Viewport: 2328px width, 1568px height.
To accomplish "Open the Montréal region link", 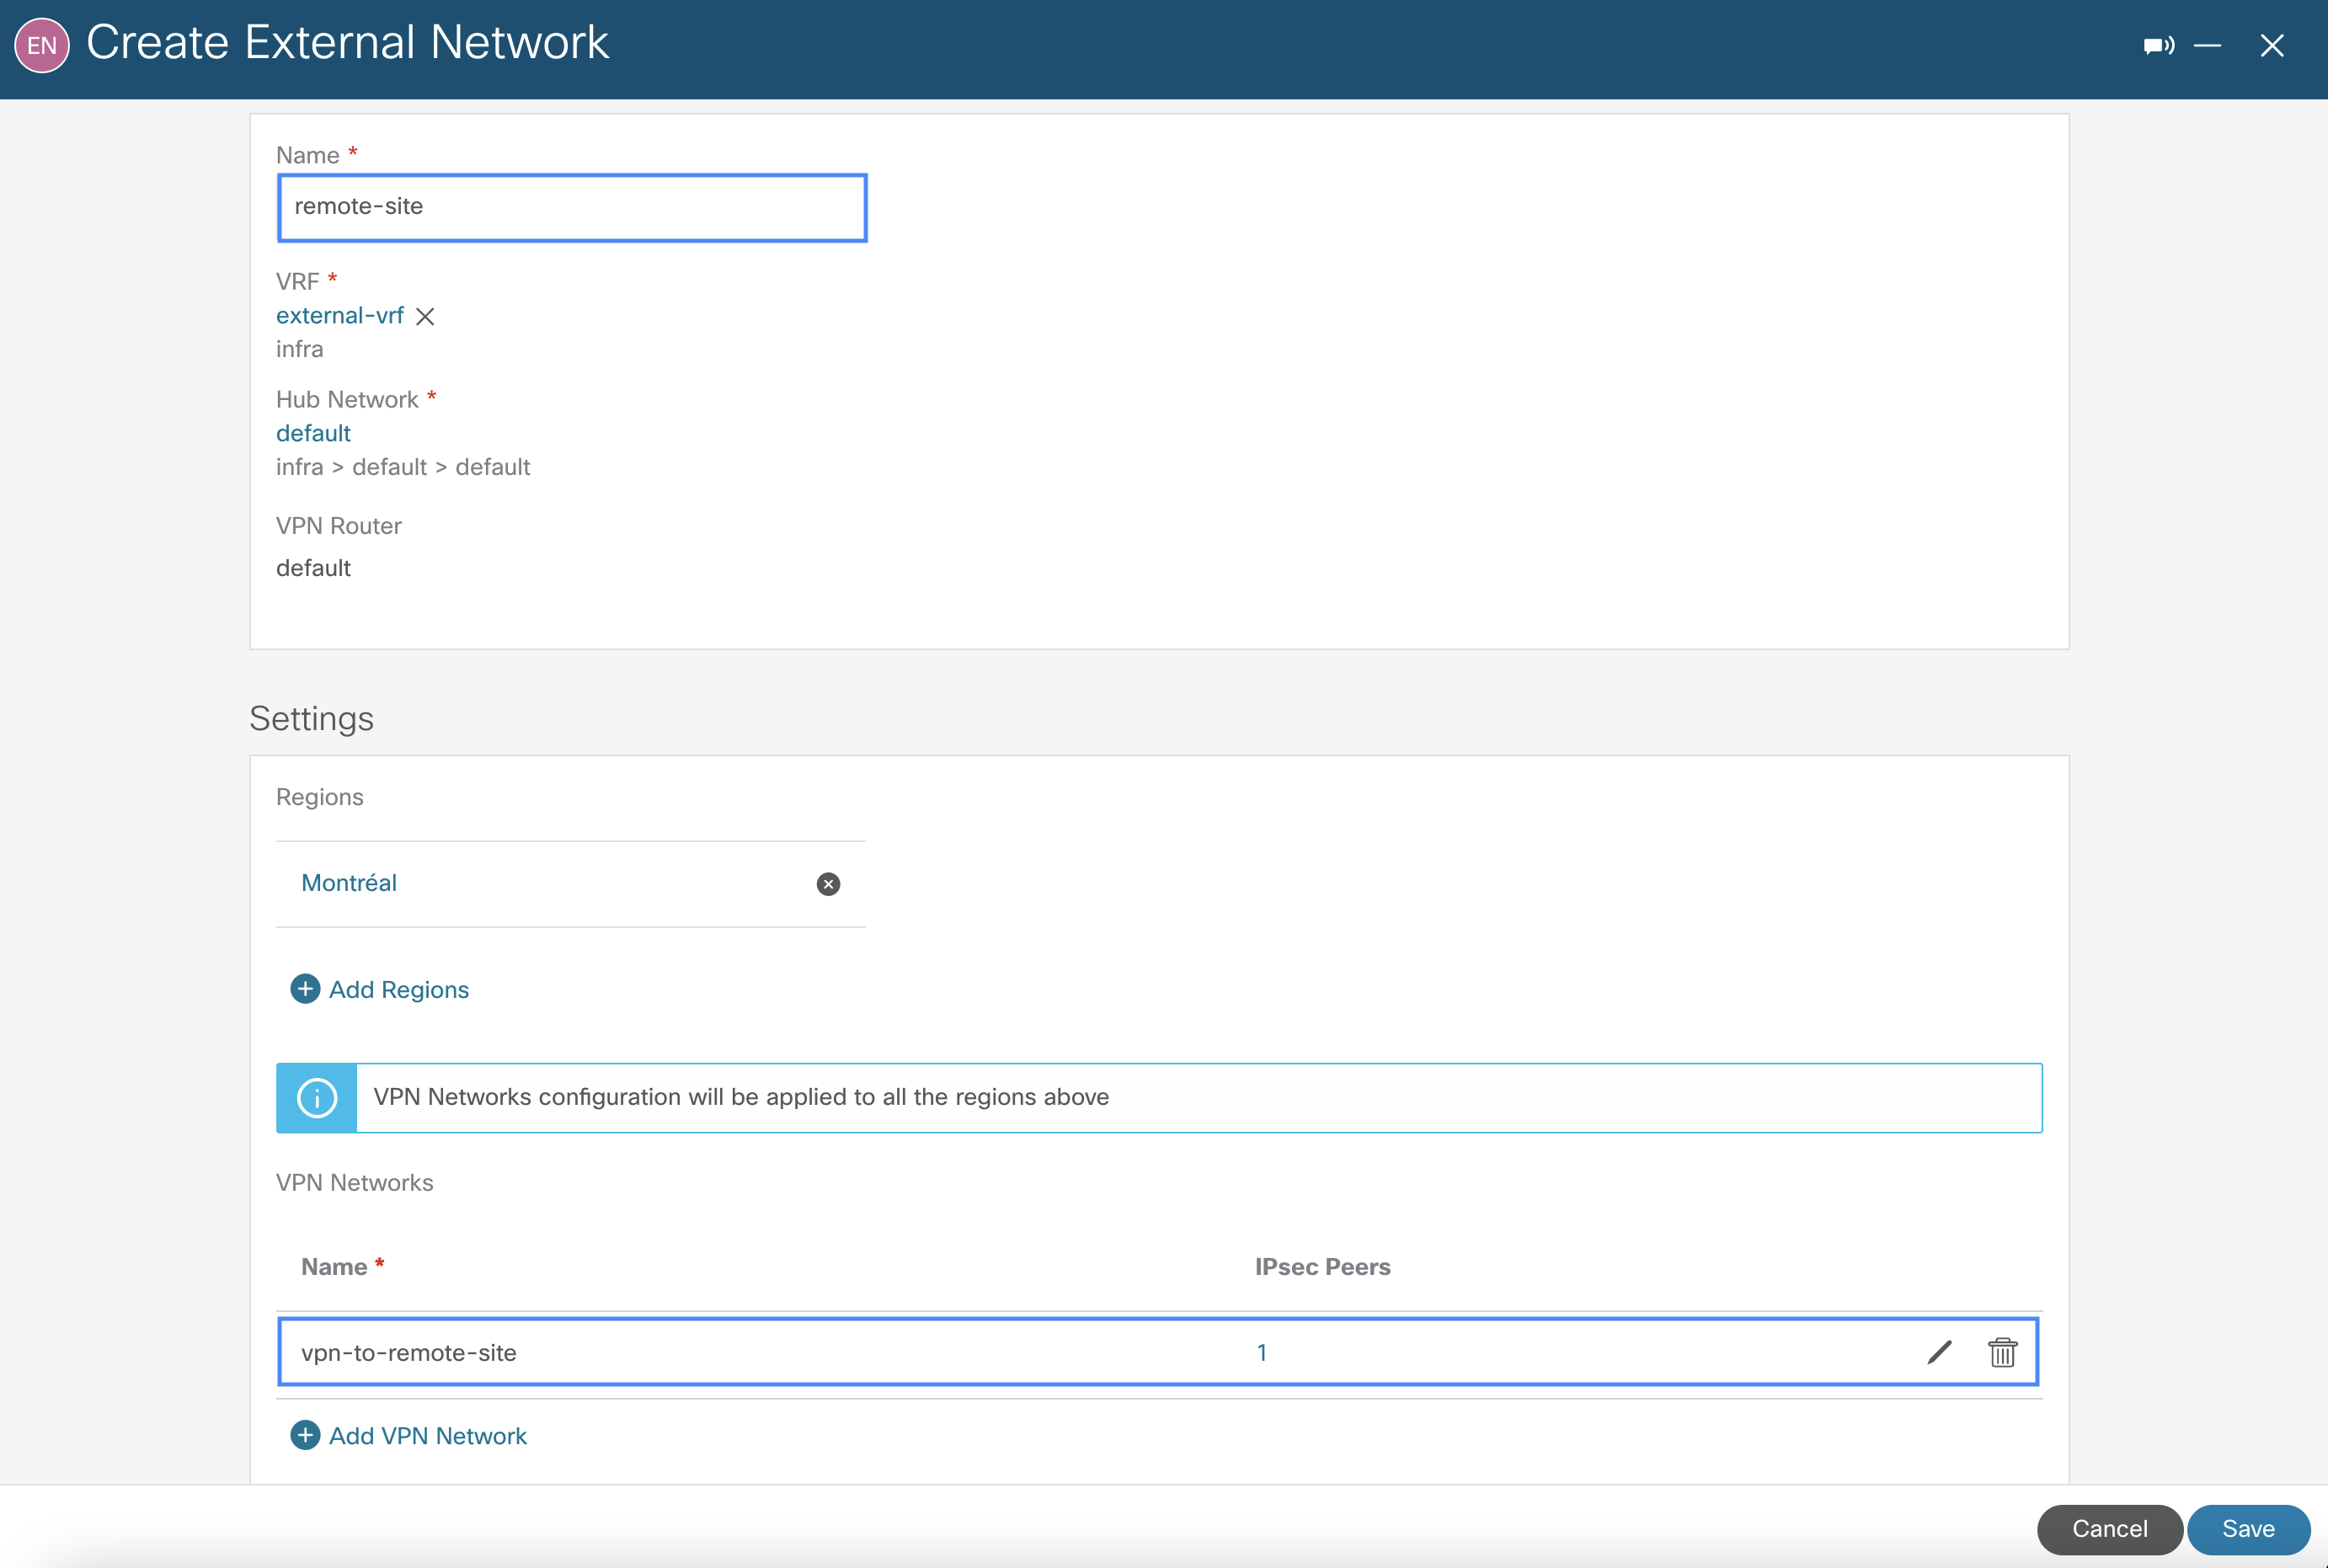I will point(349,883).
